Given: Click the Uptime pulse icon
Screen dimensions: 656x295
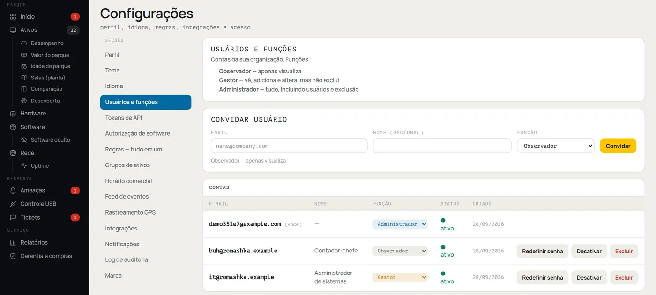Looking at the screenshot, I should coord(24,166).
